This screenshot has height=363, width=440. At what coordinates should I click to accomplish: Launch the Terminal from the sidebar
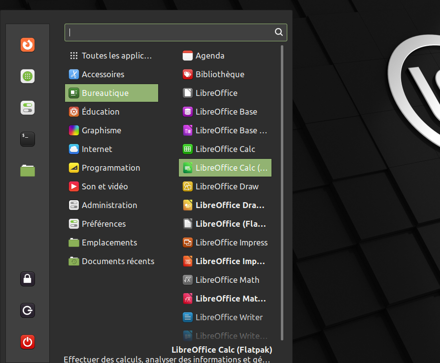[28, 139]
